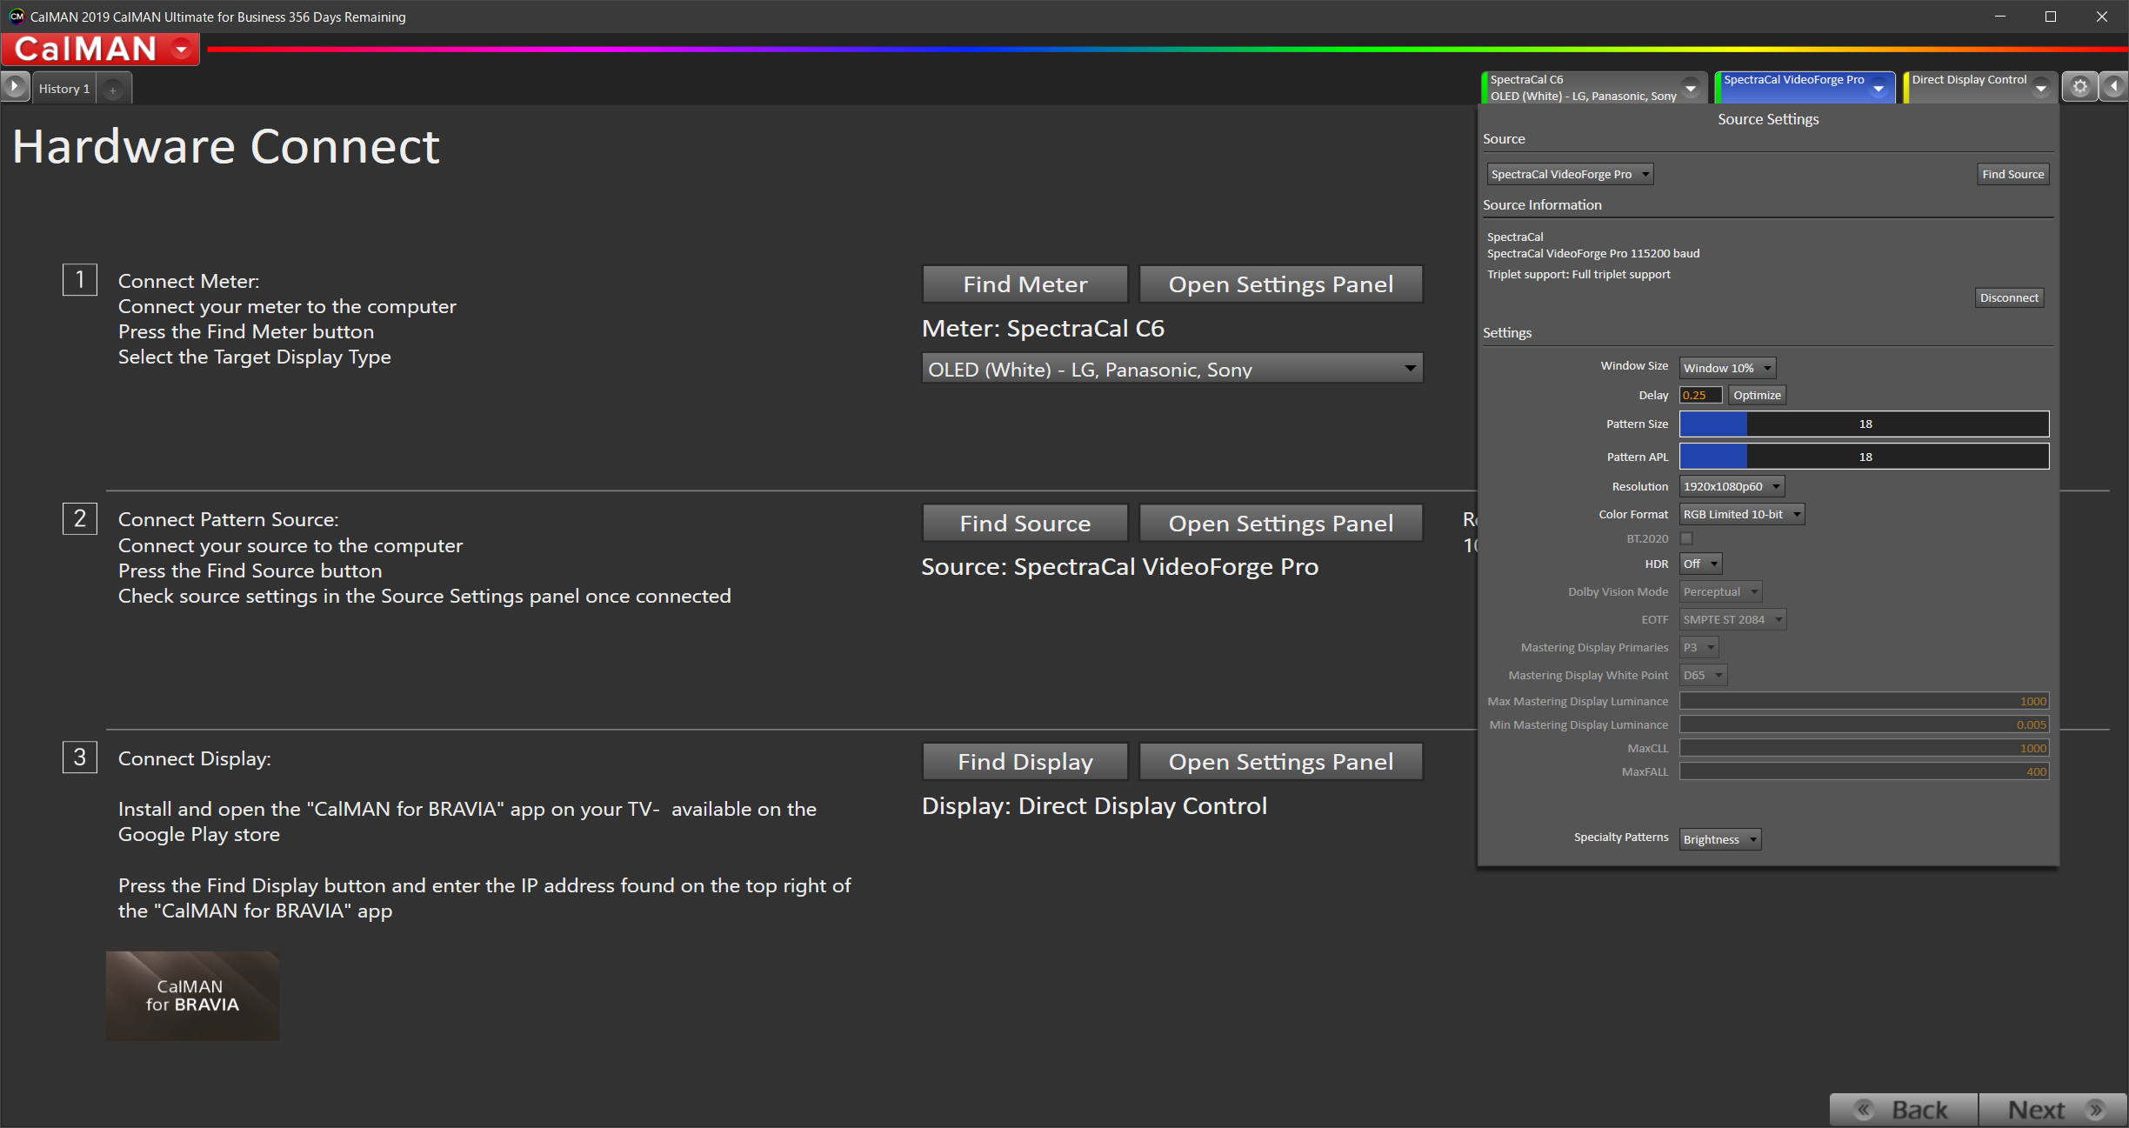The image size is (2129, 1128).
Task: Click the 'Meter: SpectraCal C6' text
Action: [1043, 329]
